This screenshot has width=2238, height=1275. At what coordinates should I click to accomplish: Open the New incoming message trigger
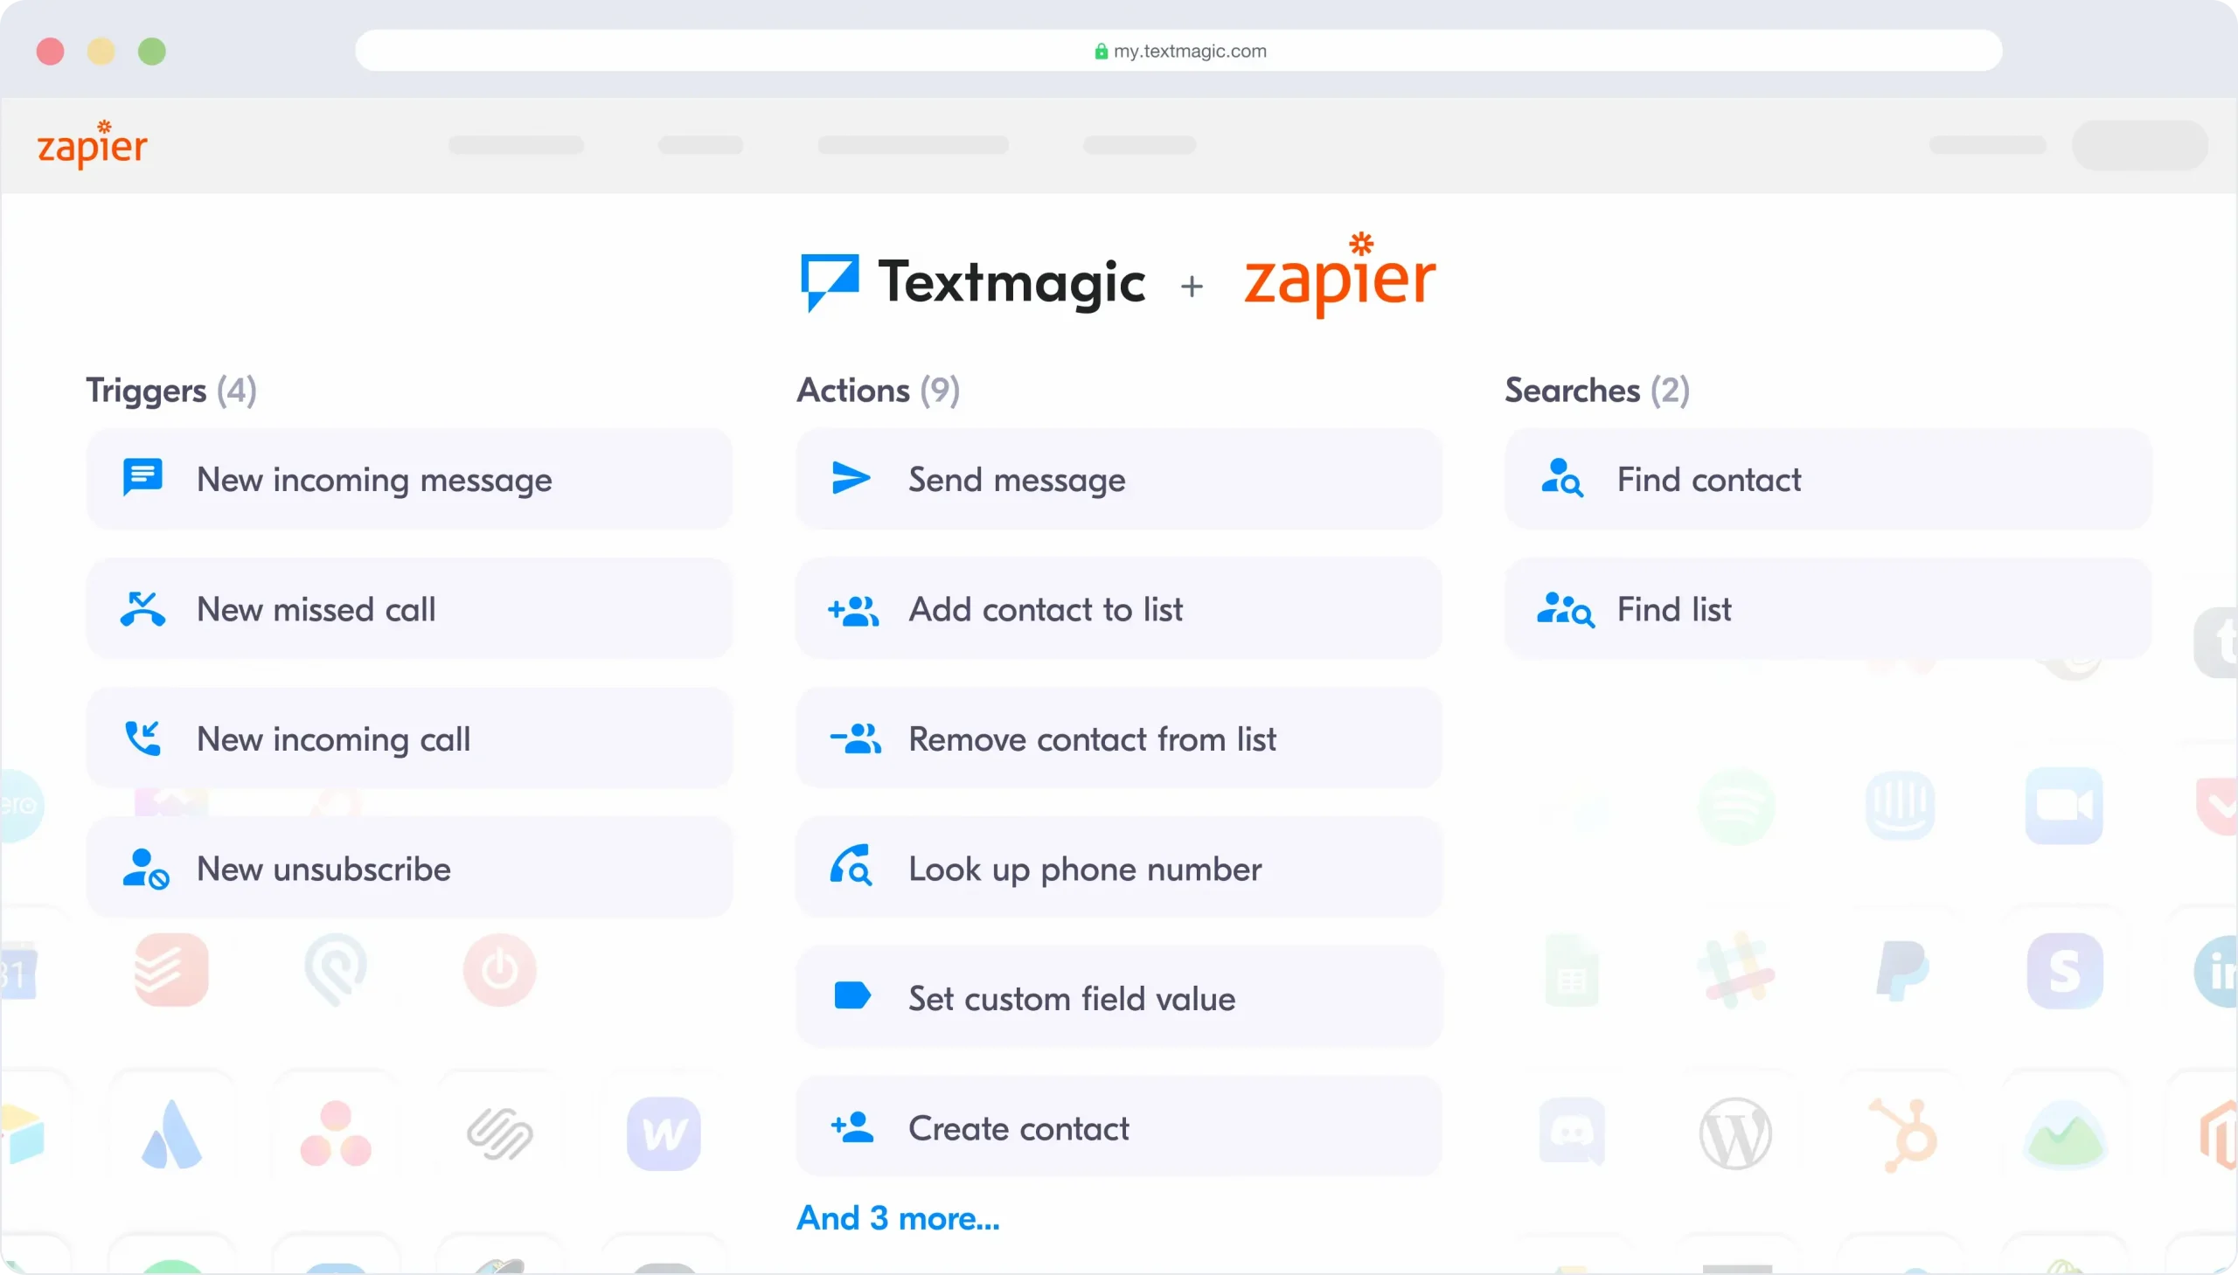[409, 479]
